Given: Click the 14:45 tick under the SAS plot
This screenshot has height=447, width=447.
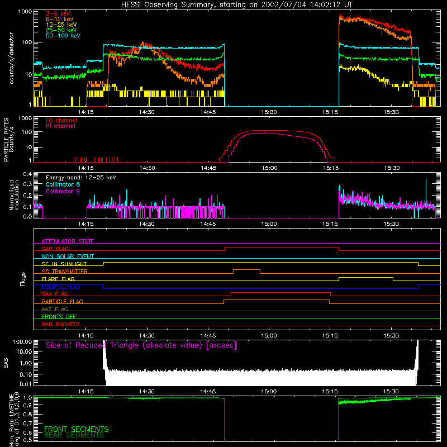Looking at the screenshot, I should pos(208,392).
